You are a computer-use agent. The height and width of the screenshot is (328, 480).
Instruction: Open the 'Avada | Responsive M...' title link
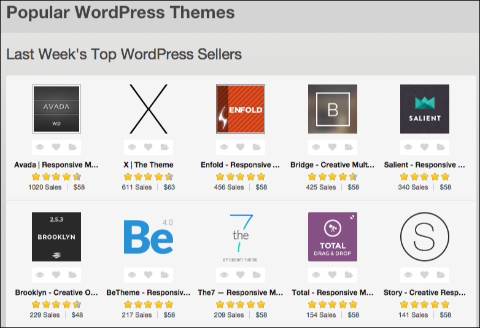(x=56, y=165)
